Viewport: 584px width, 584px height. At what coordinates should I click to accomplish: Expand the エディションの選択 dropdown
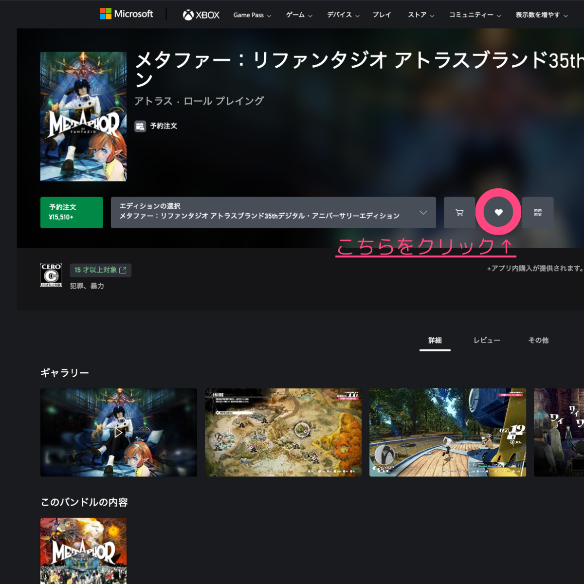(273, 213)
